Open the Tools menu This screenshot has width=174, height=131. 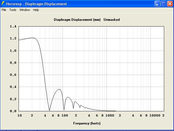pyautogui.click(x=13, y=10)
